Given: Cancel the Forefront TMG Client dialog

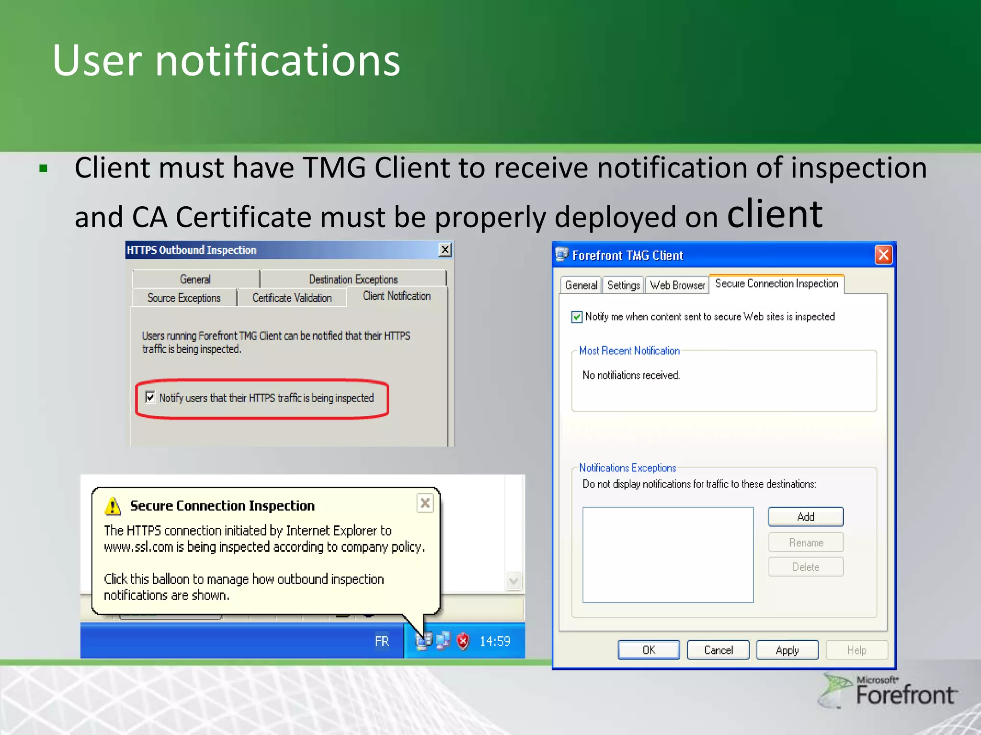Looking at the screenshot, I should coord(718,650).
